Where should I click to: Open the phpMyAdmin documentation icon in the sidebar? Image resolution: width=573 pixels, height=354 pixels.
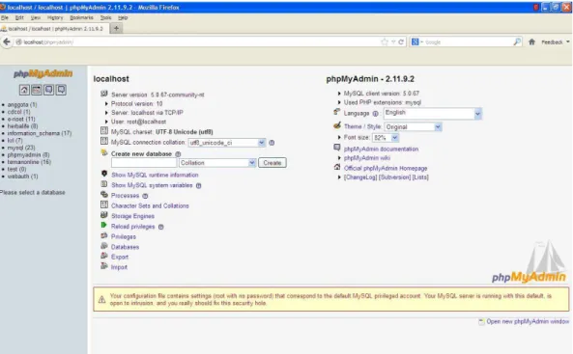click(48, 90)
